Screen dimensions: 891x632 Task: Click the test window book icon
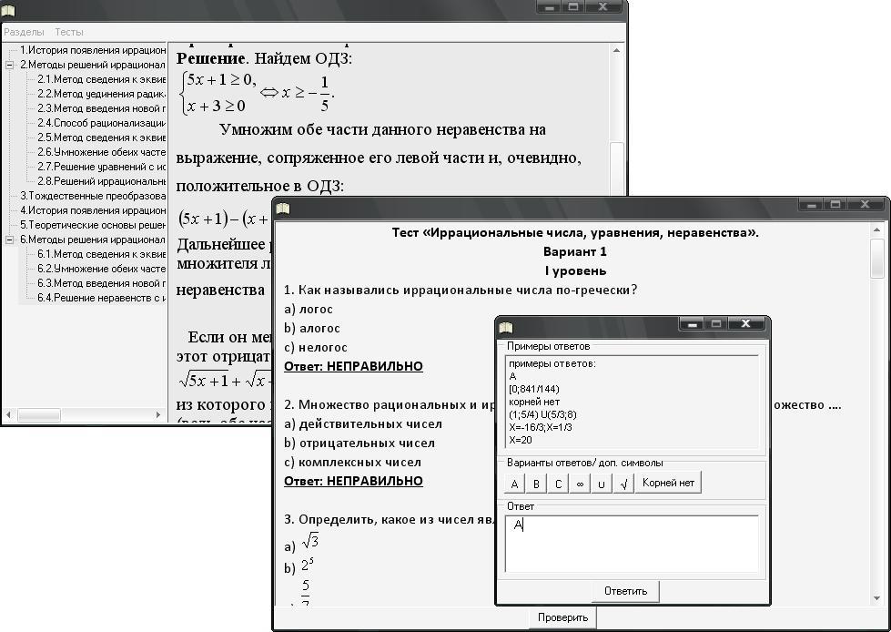tap(283, 209)
